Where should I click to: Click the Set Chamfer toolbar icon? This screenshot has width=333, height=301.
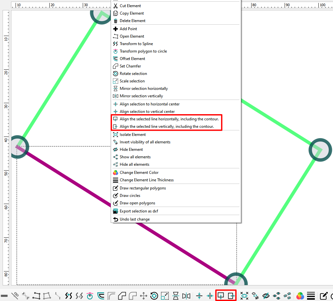pyautogui.click(x=122, y=296)
